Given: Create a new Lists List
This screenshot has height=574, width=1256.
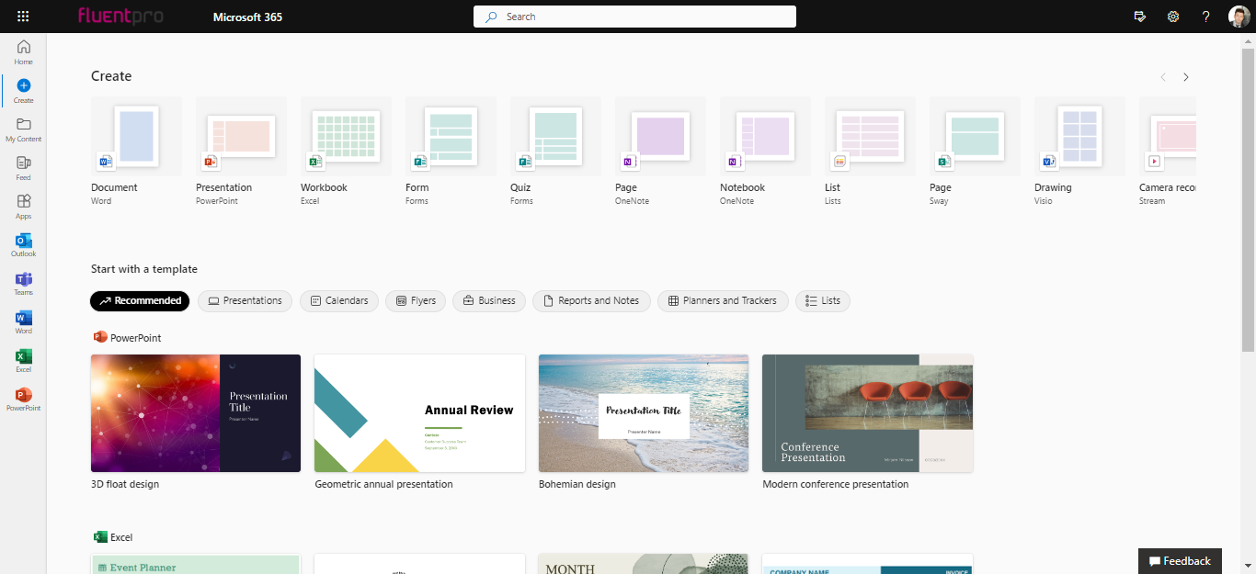Looking at the screenshot, I should tap(870, 152).
